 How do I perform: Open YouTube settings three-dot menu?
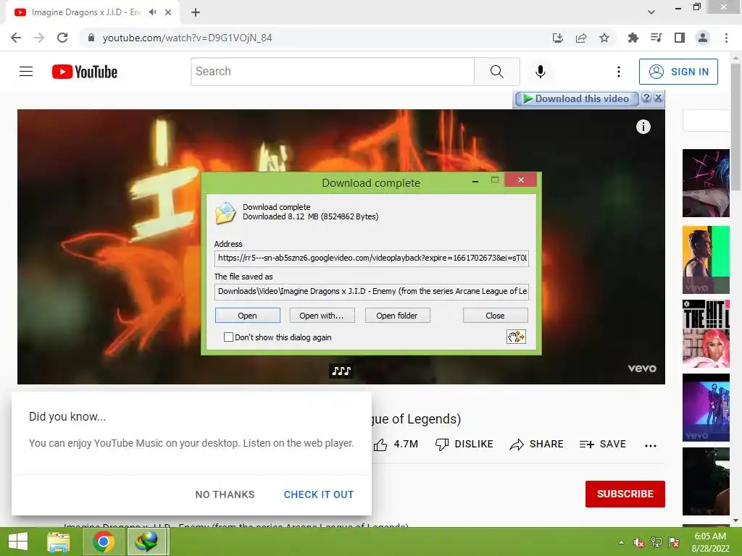[x=619, y=72]
